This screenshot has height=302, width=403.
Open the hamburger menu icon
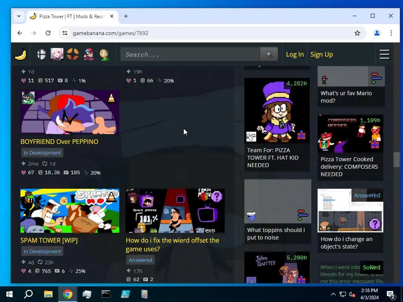pyautogui.click(x=385, y=54)
